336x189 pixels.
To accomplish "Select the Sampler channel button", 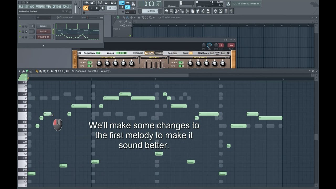I will click(x=44, y=26).
